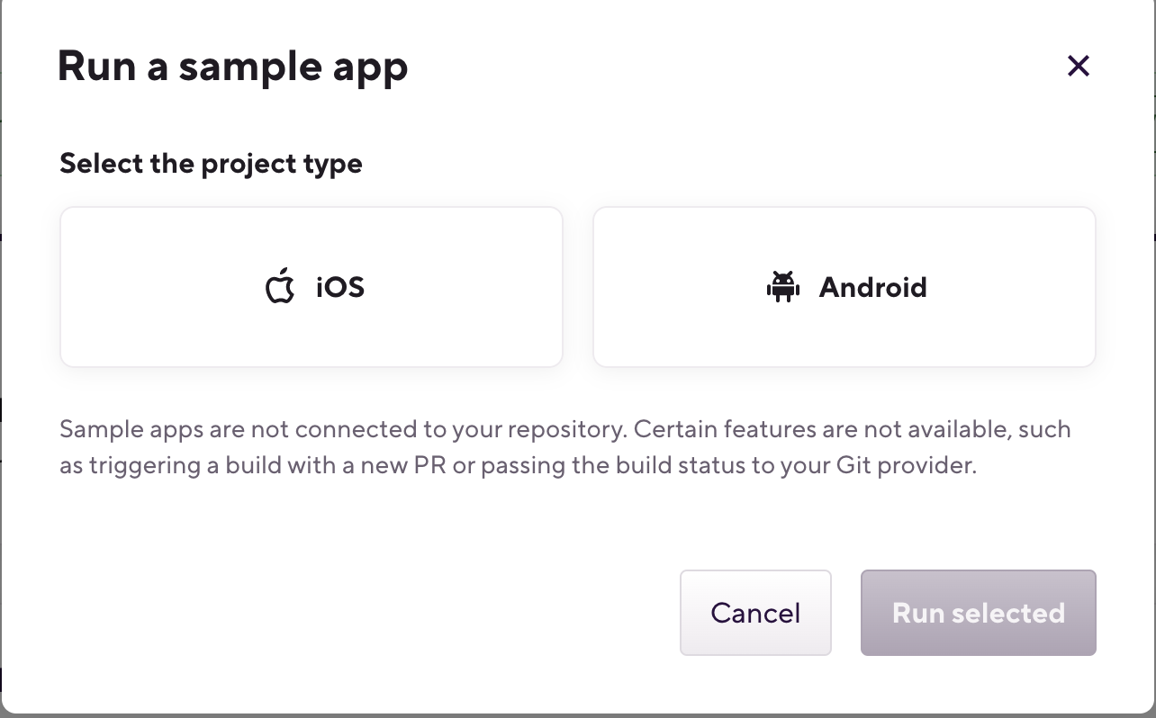Click the Apple logo icon

pyautogui.click(x=280, y=286)
